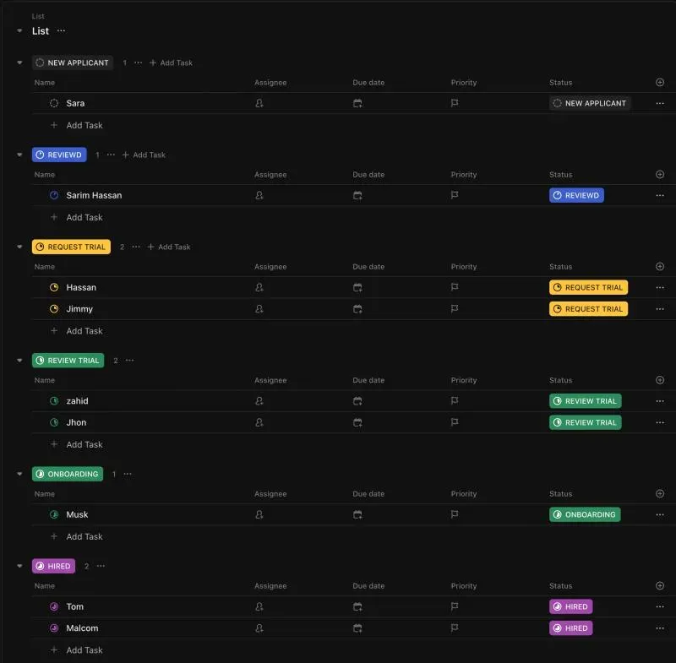Screen dimensions: 676x663
Task: Open Review Trial group ellipsis menu
Action: coord(130,361)
